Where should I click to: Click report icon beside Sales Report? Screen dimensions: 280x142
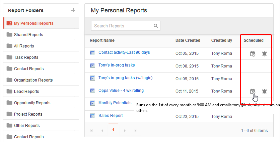click(92, 116)
